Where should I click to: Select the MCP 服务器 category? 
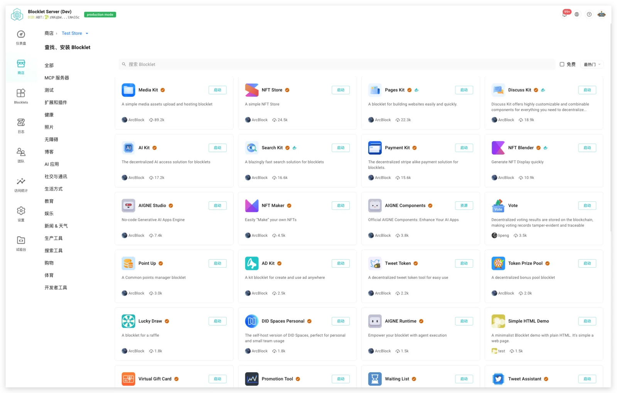pos(57,78)
